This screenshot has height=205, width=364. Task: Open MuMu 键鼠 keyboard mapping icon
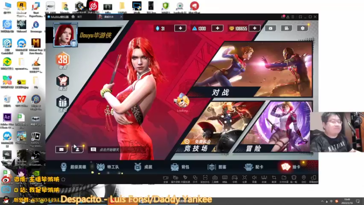pyautogui.click(x=225, y=179)
